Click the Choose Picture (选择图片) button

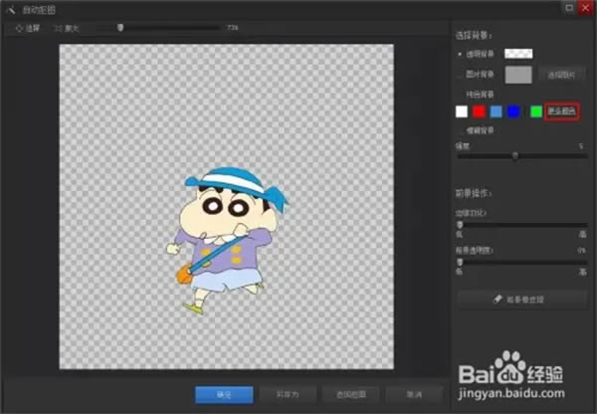tap(561, 75)
